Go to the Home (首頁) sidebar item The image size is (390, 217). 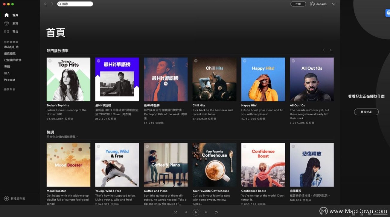click(11, 15)
